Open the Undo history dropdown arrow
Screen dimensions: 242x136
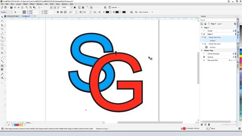pos(41,8)
